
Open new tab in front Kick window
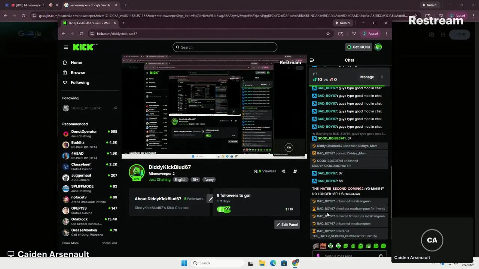pos(123,23)
